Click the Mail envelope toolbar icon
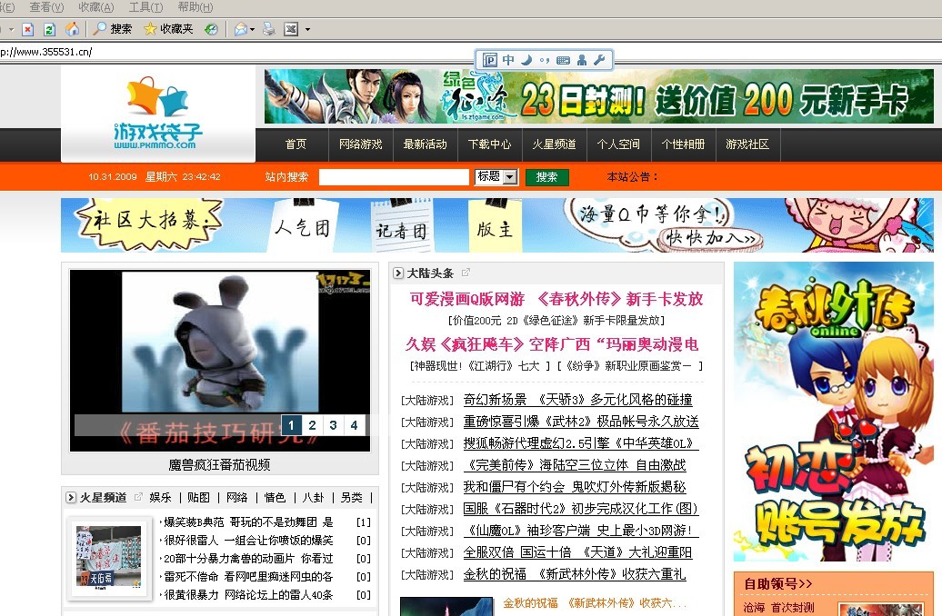Viewport: 942px width, 616px height. coord(240,29)
